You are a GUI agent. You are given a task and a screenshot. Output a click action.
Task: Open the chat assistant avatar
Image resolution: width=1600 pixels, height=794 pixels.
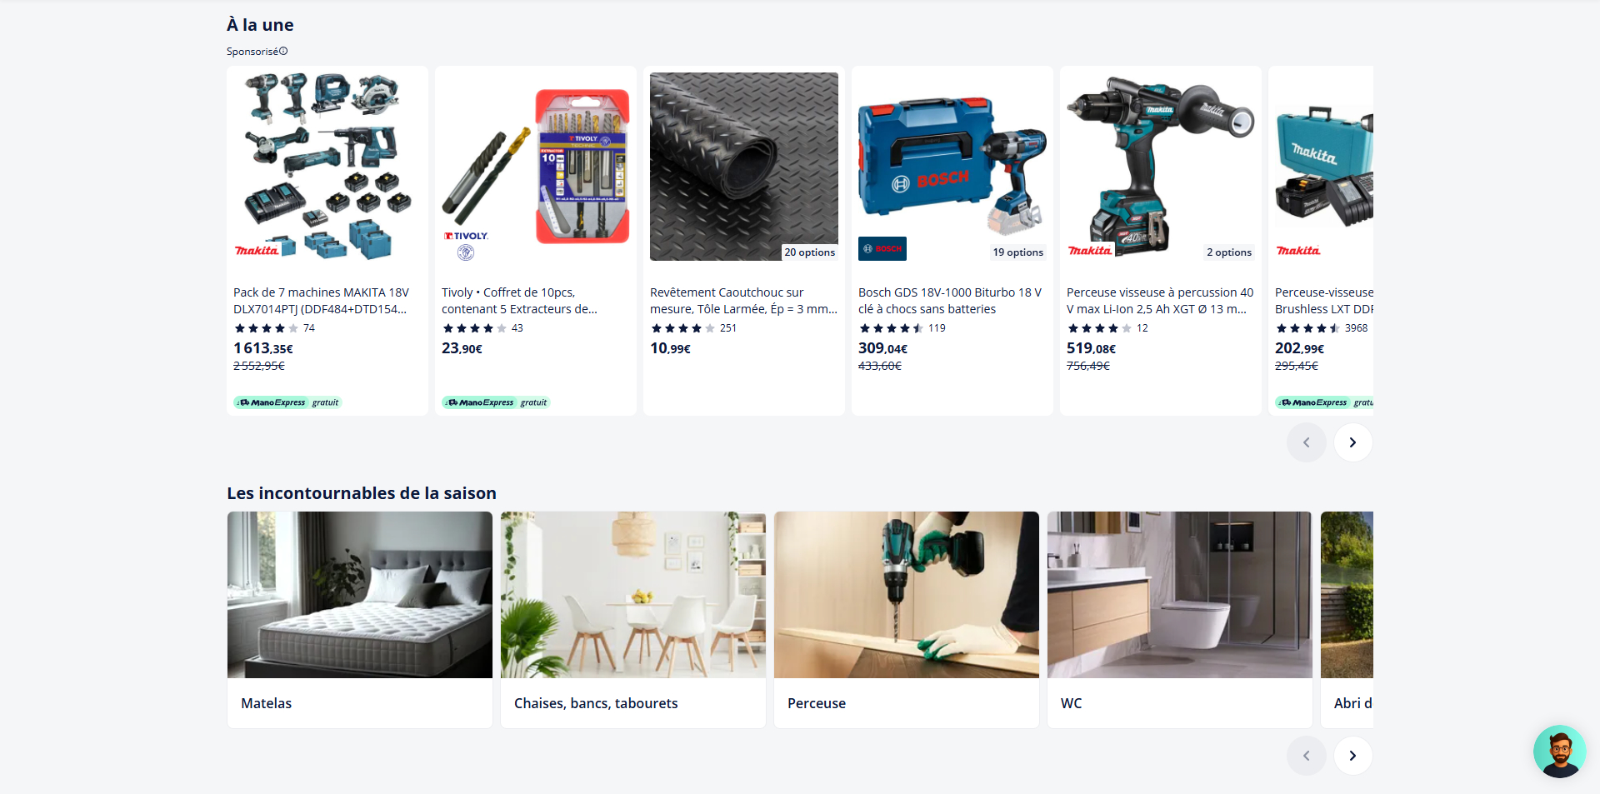coord(1559,752)
